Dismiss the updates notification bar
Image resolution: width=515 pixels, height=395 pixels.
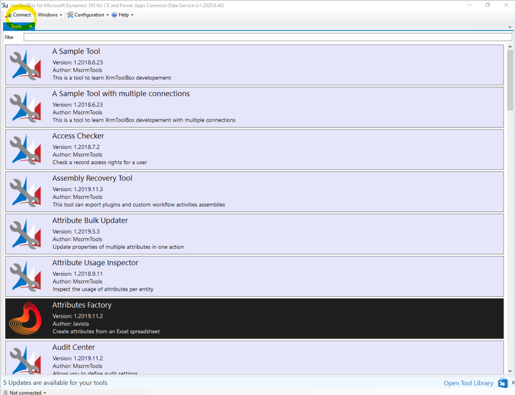click(513, 383)
